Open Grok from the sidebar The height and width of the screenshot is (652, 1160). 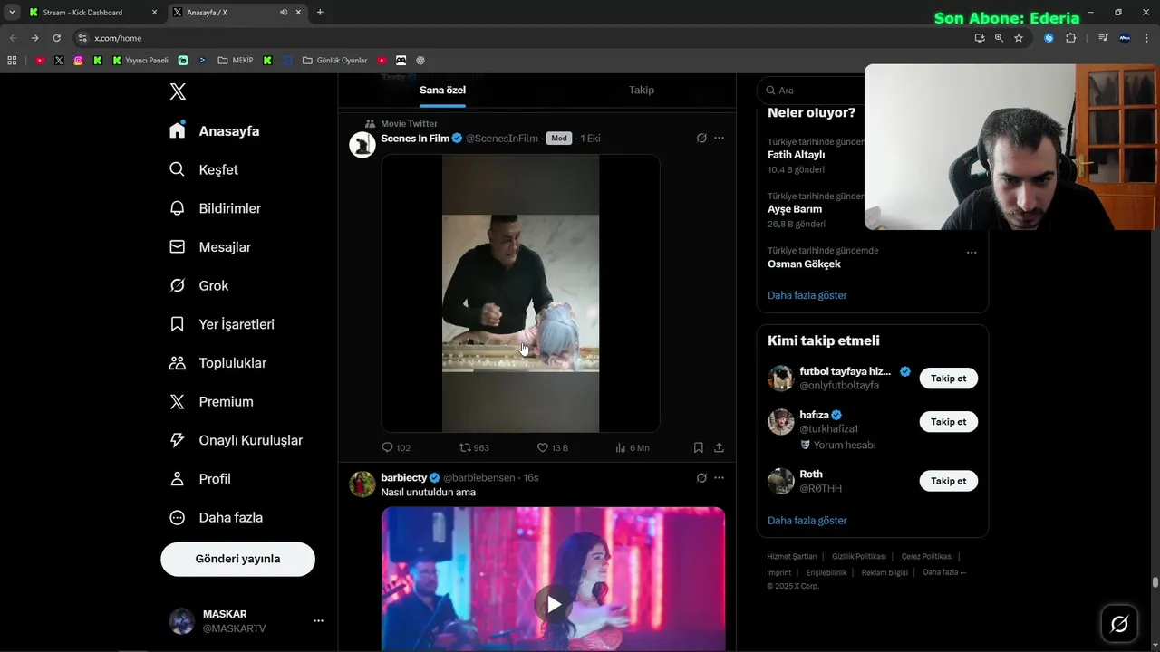[199, 285]
